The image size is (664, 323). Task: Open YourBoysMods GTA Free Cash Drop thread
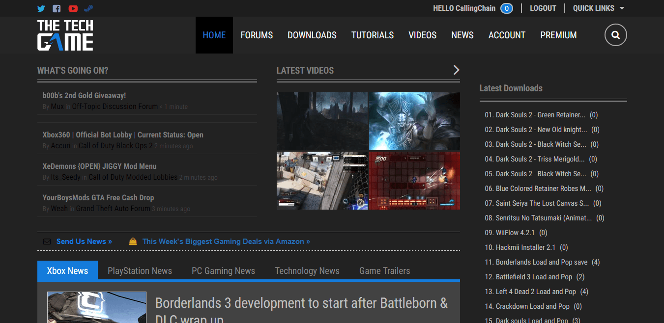tap(98, 198)
